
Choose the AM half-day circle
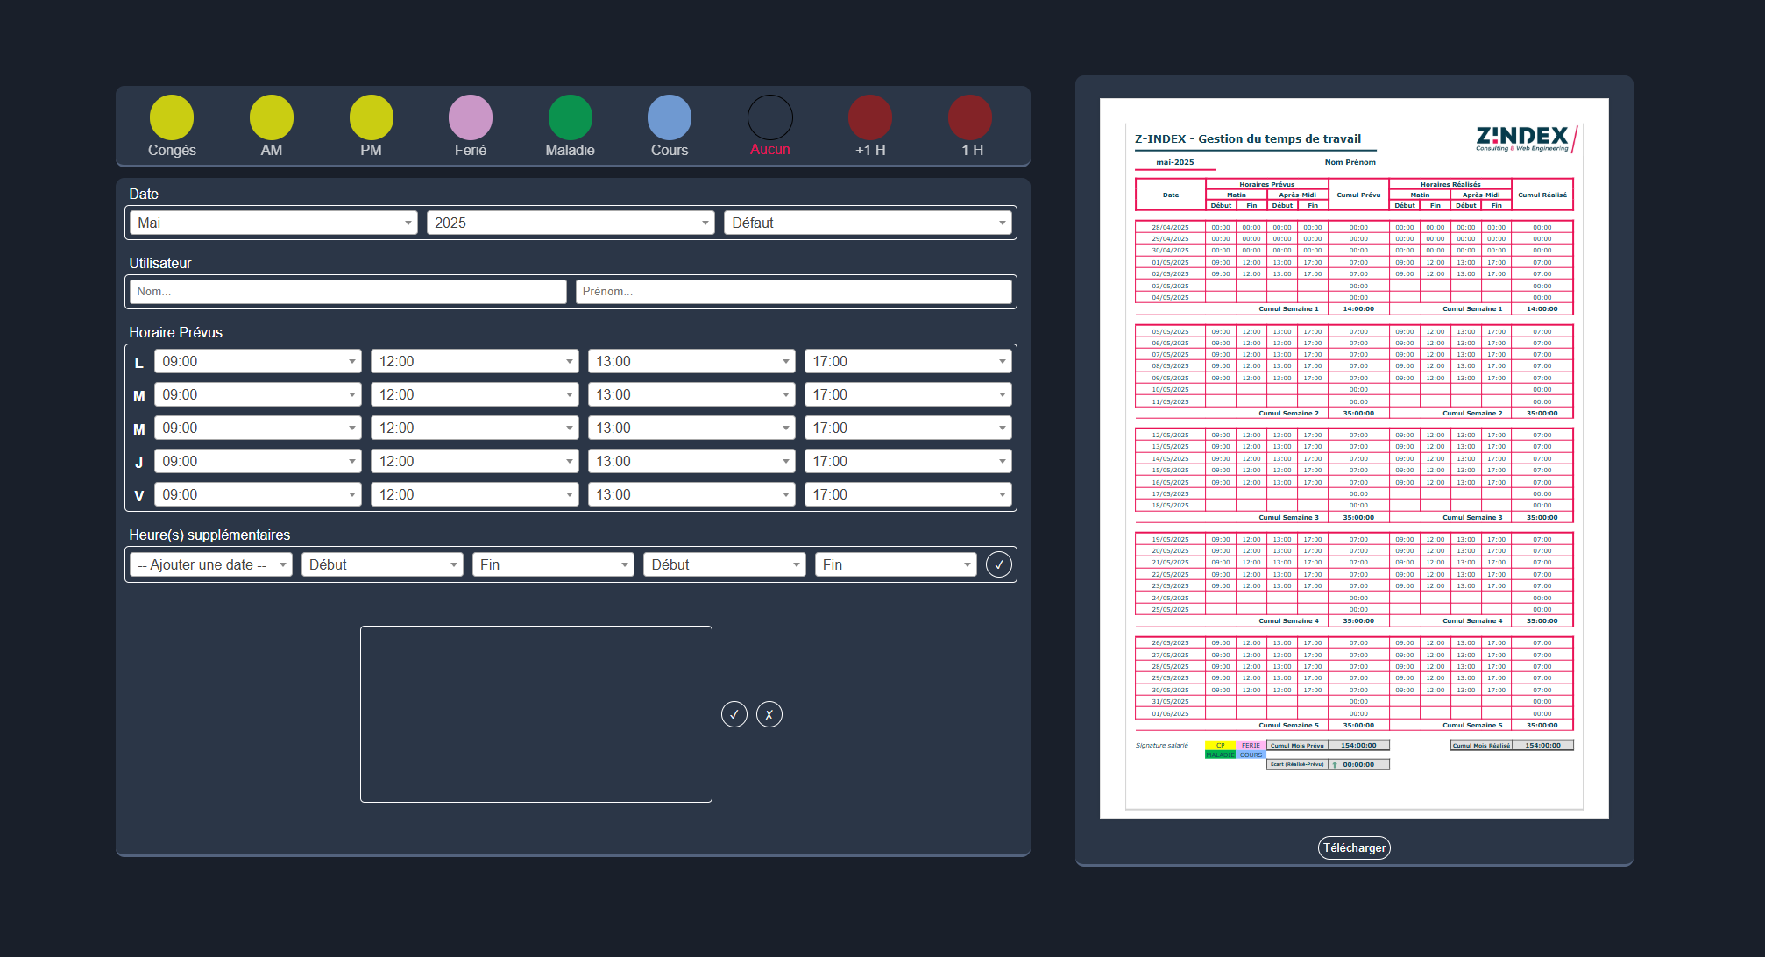click(272, 117)
